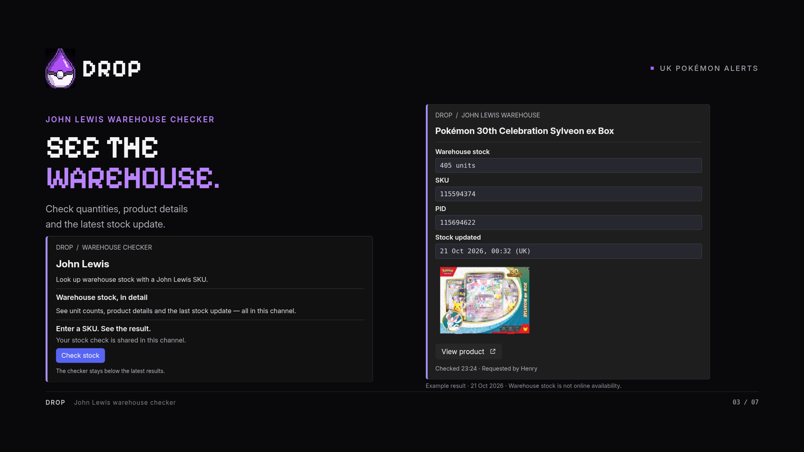The height and width of the screenshot is (452, 804).
Task: Click the big purple WAREHOUSE. headline word
Action: (x=133, y=178)
